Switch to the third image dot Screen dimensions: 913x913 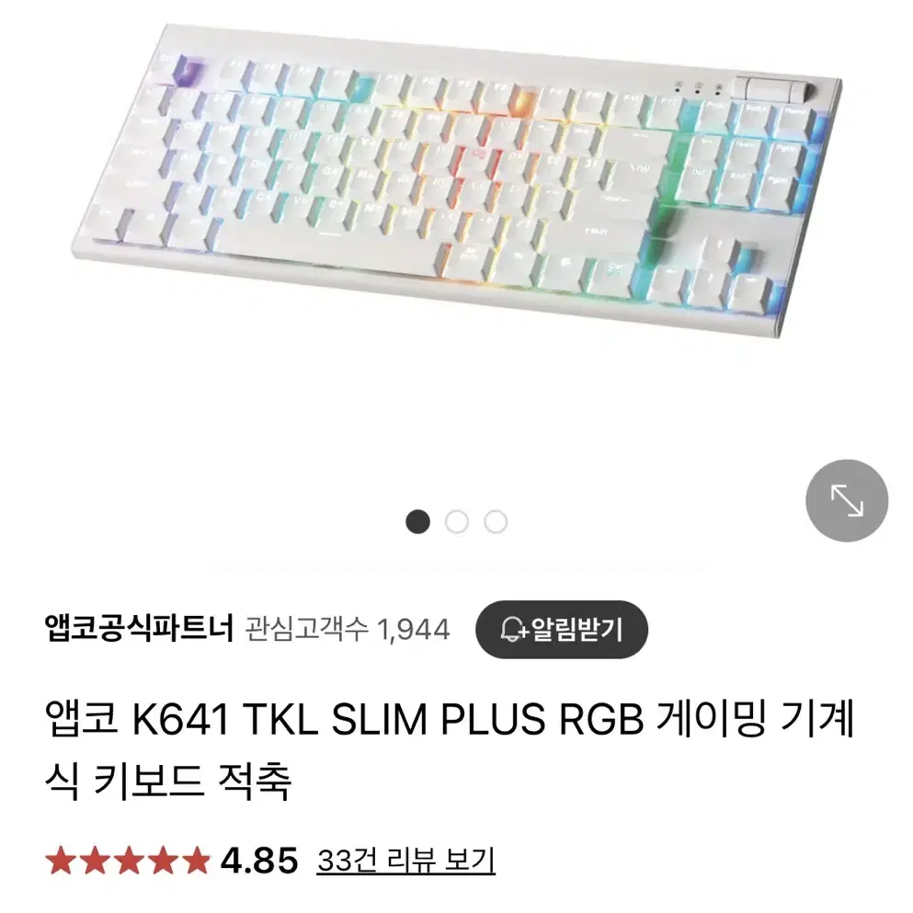point(496,521)
